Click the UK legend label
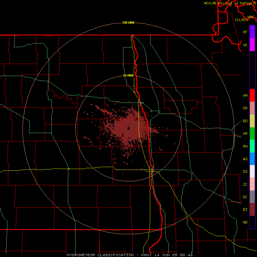This screenshot has height=257, width=257. (x=245, y=45)
